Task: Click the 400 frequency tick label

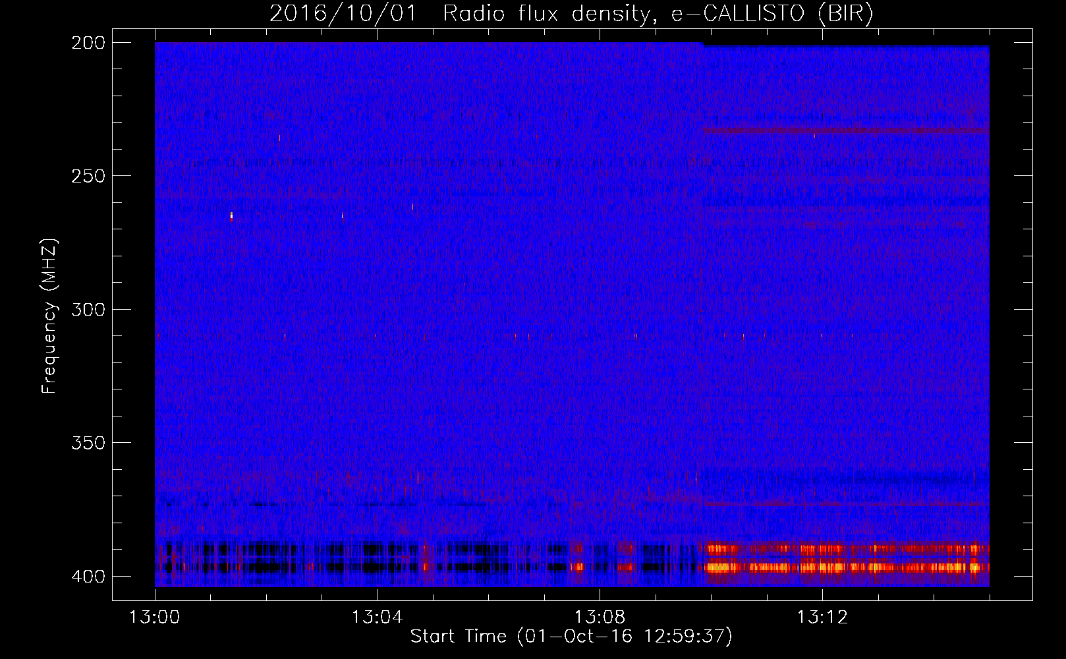Action: point(88,576)
